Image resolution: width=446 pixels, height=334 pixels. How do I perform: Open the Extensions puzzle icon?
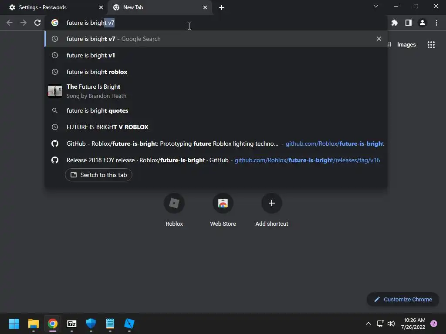(394, 23)
